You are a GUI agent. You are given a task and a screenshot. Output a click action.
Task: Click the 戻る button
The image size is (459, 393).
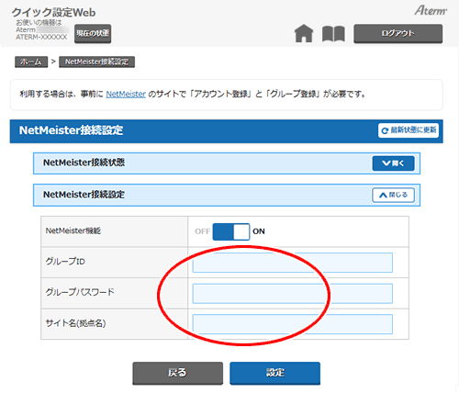tap(177, 373)
